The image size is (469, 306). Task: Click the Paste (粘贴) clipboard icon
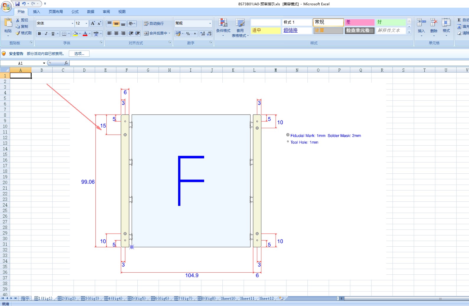click(8, 22)
